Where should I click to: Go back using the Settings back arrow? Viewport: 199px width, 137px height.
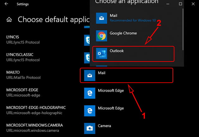6,4
